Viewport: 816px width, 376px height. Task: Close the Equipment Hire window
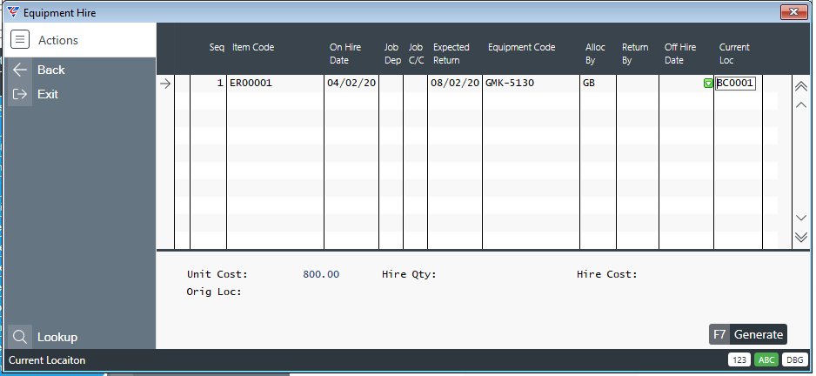(793, 12)
